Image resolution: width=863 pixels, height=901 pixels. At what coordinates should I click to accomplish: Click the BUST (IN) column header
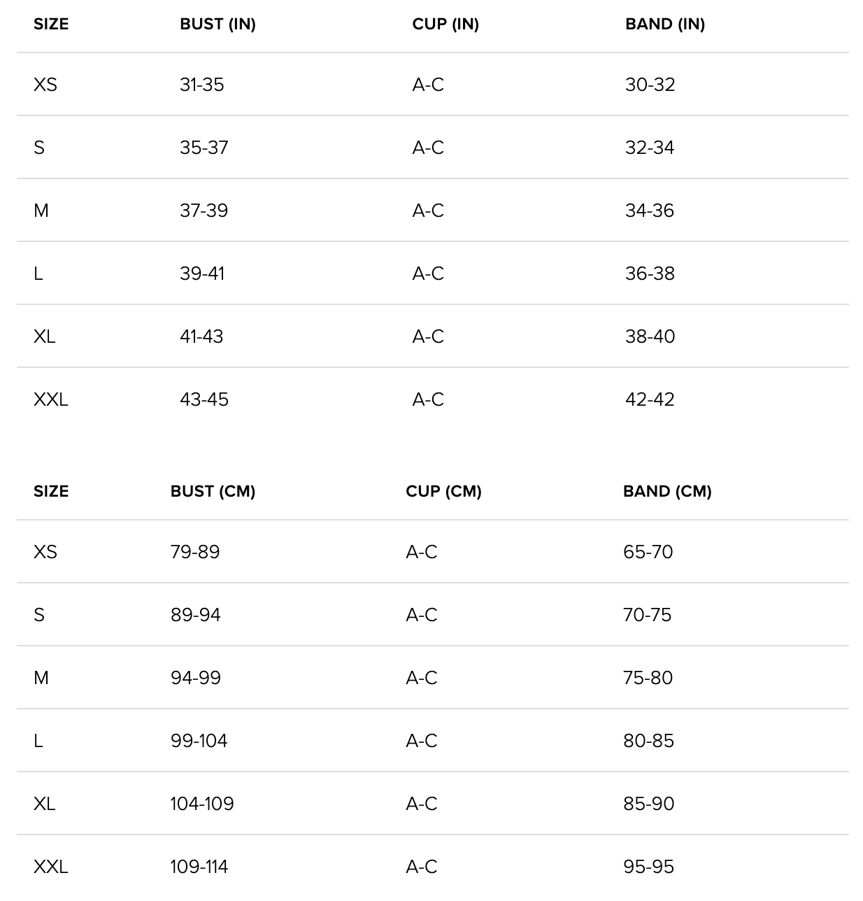(x=217, y=24)
